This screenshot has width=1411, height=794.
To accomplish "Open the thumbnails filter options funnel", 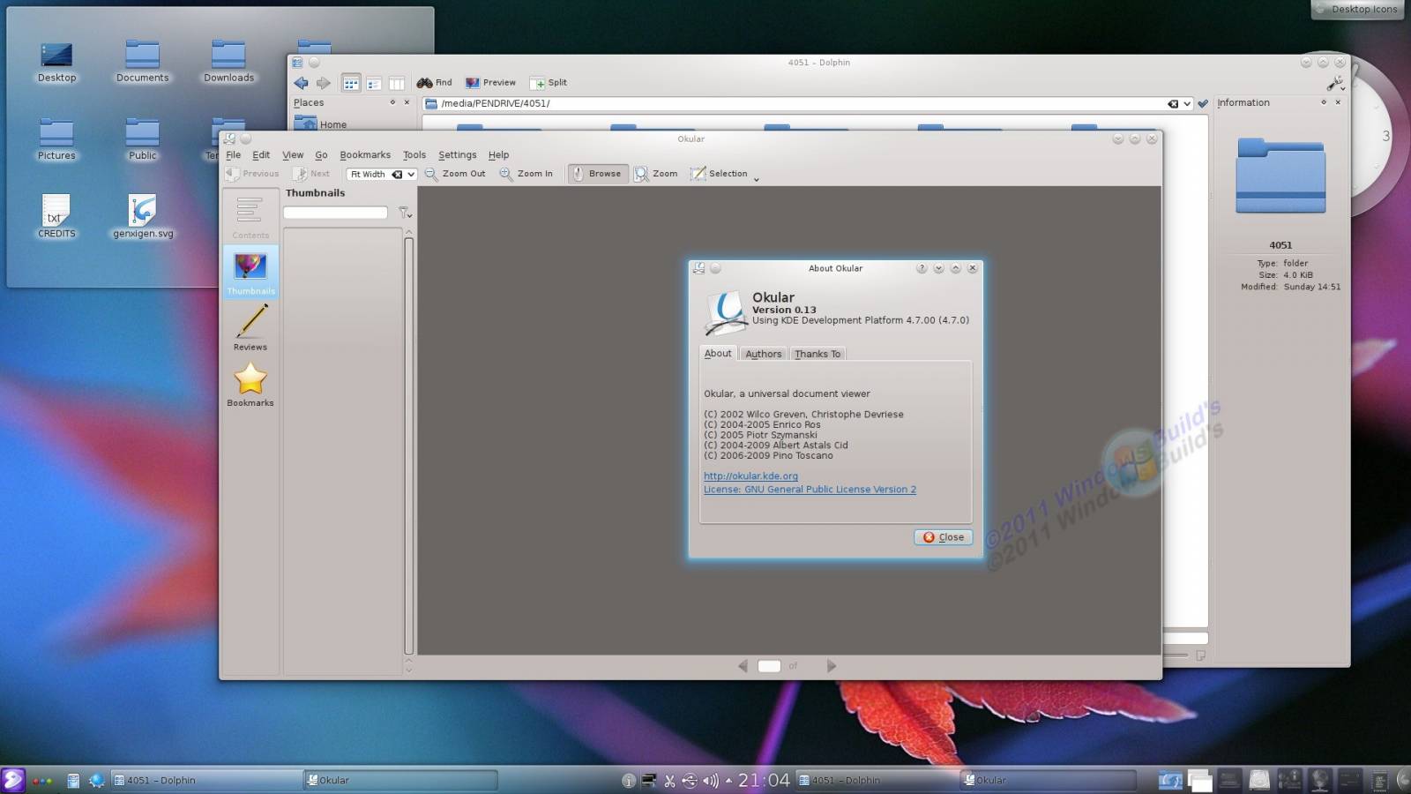I will [x=405, y=213].
